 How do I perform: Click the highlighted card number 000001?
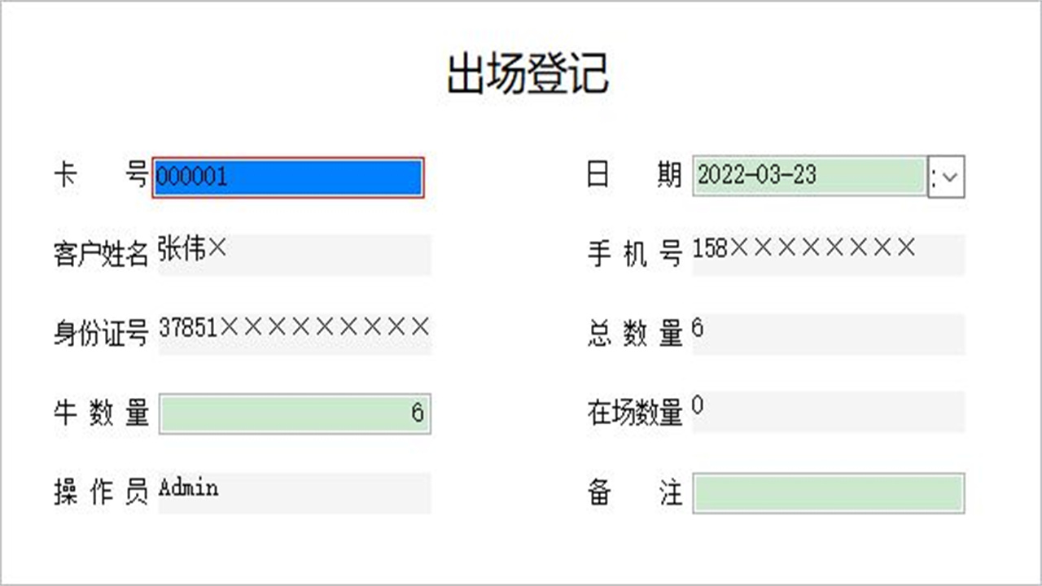tap(194, 177)
